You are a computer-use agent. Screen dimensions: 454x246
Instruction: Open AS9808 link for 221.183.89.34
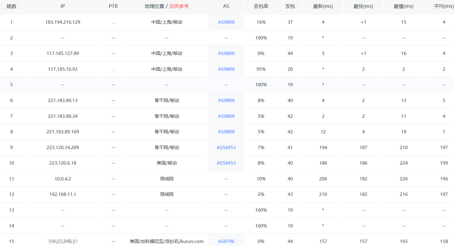226,116
